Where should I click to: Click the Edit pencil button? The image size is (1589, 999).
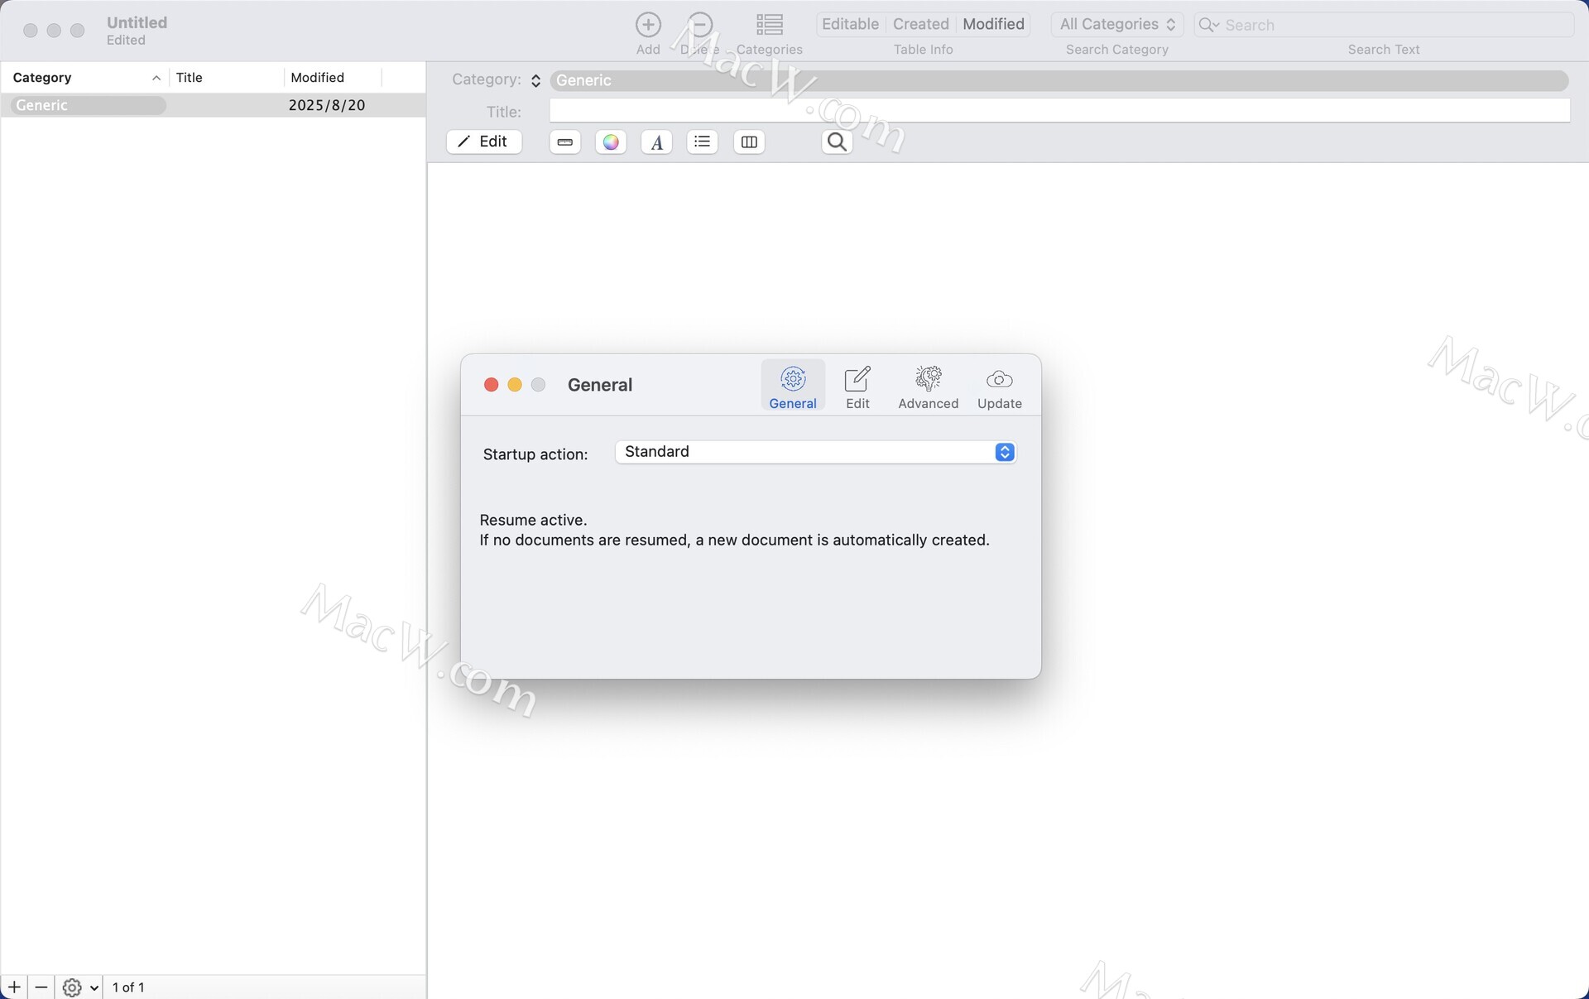(x=484, y=142)
